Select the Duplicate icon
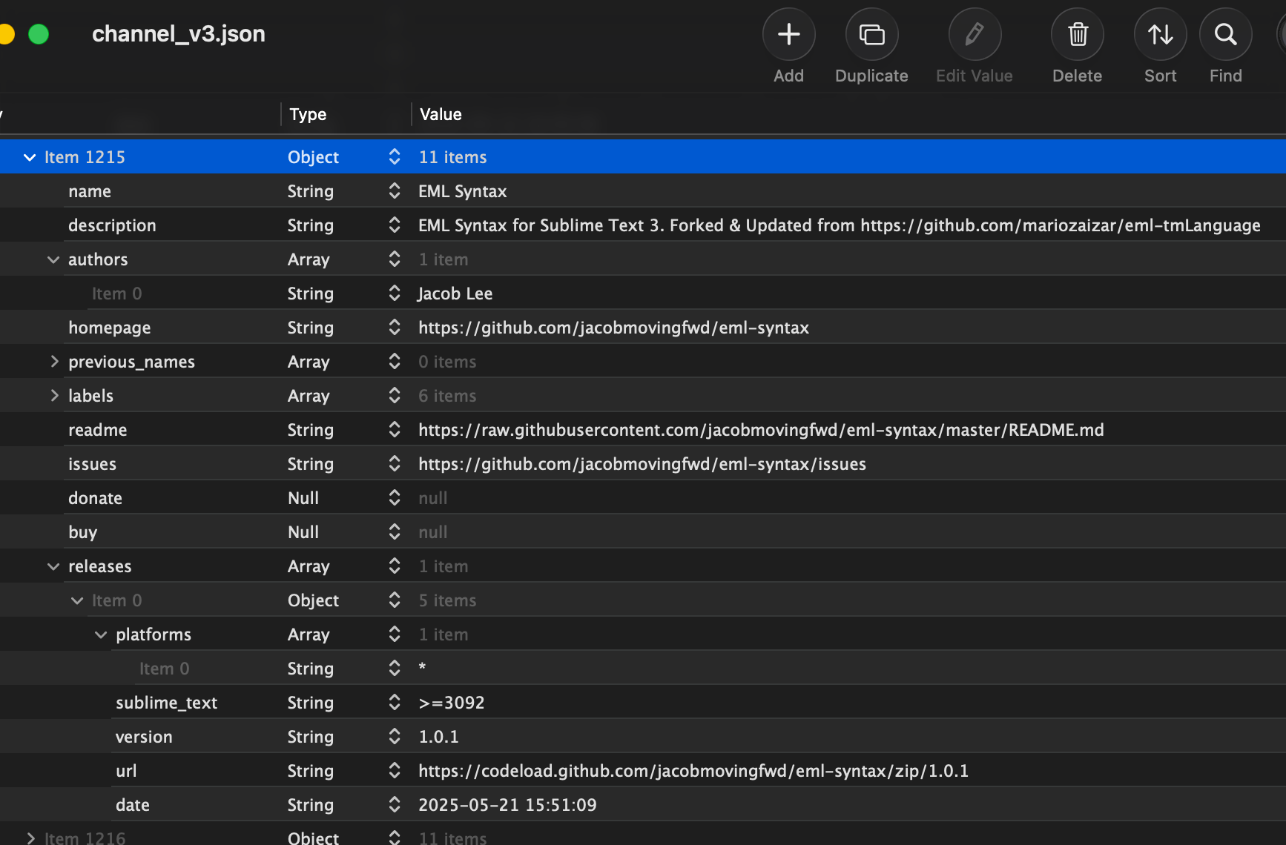1286x845 pixels. [x=871, y=34]
